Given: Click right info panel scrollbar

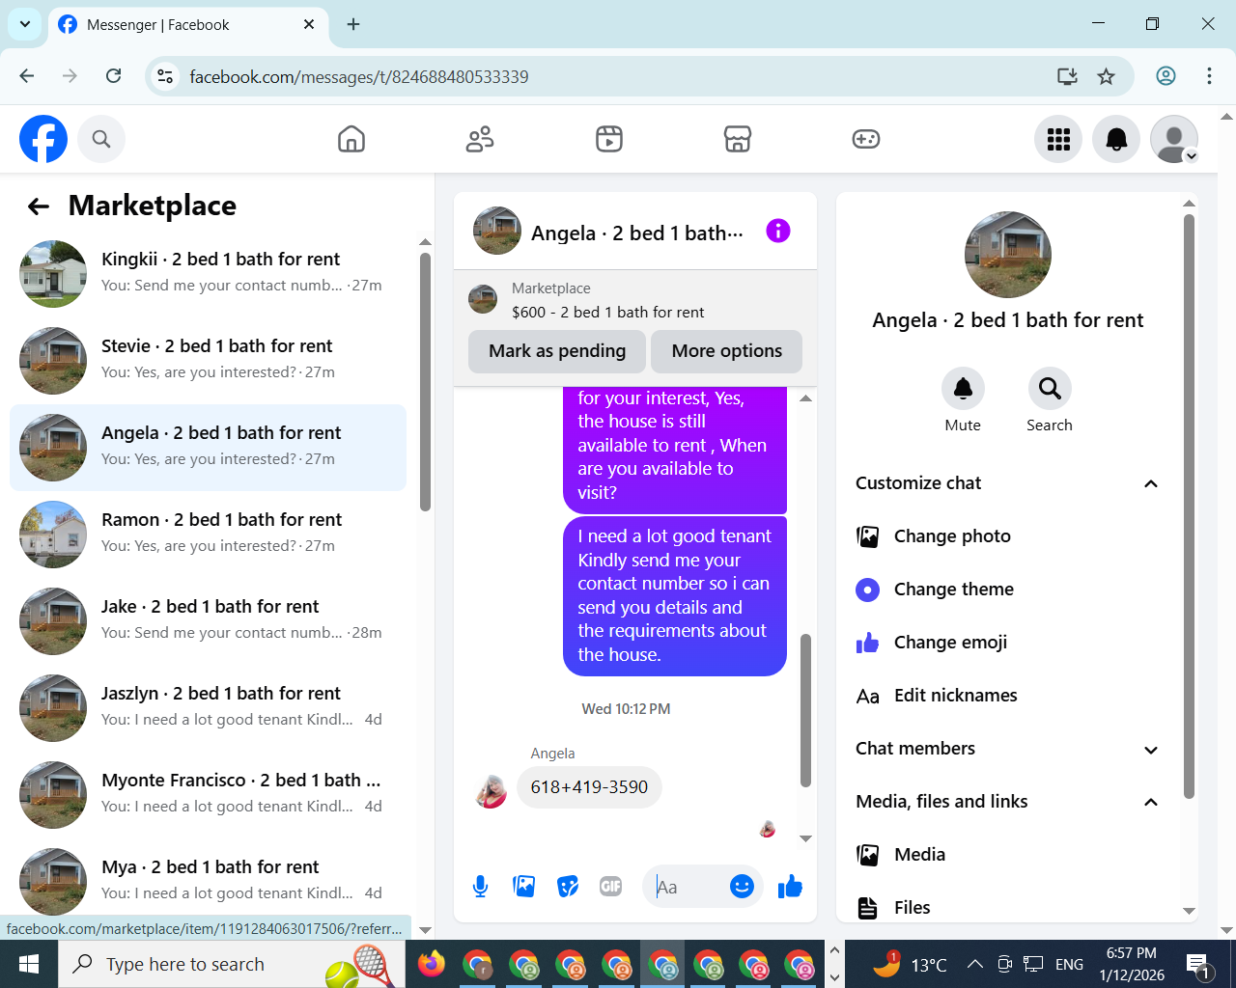Looking at the screenshot, I should (x=1189, y=507).
